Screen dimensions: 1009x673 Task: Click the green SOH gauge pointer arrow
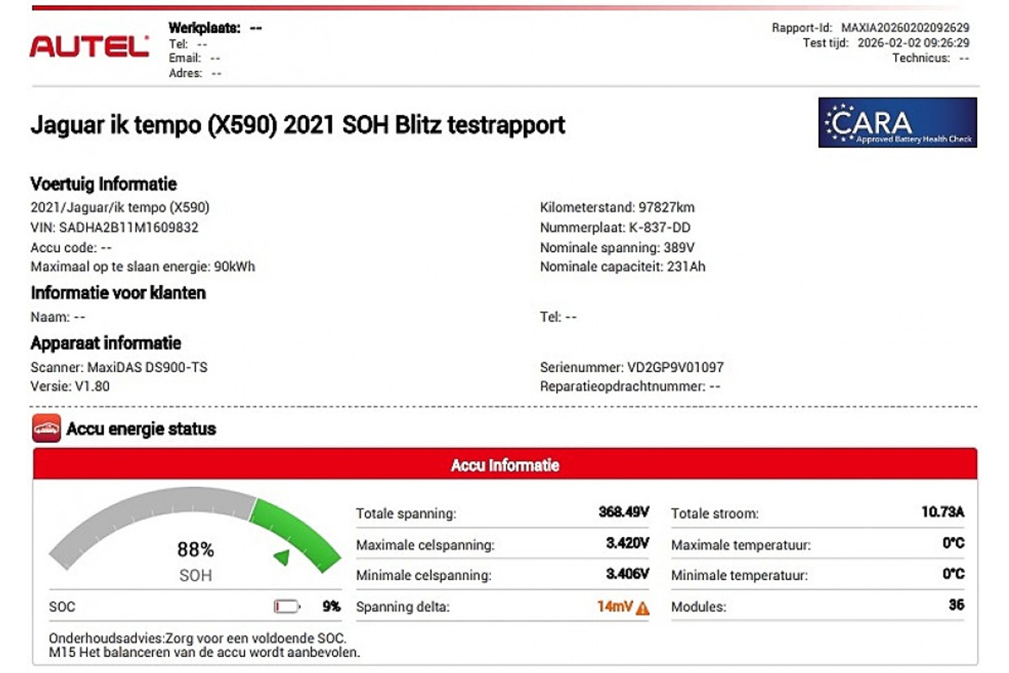283,557
